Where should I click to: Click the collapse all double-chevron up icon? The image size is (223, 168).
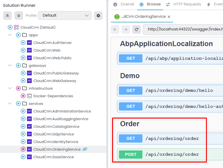pyautogui.click(x=7, y=16)
